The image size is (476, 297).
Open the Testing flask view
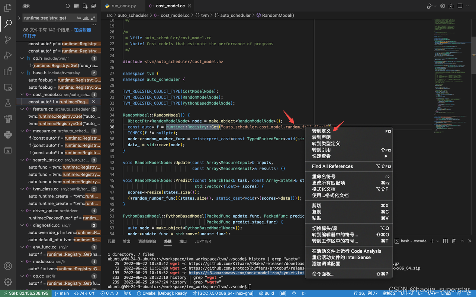pos(8,103)
